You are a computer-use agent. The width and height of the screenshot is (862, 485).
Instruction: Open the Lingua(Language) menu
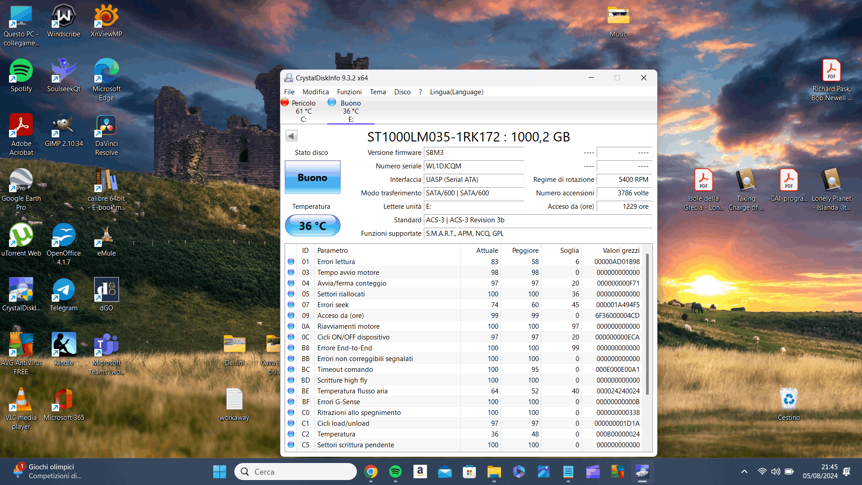point(456,92)
